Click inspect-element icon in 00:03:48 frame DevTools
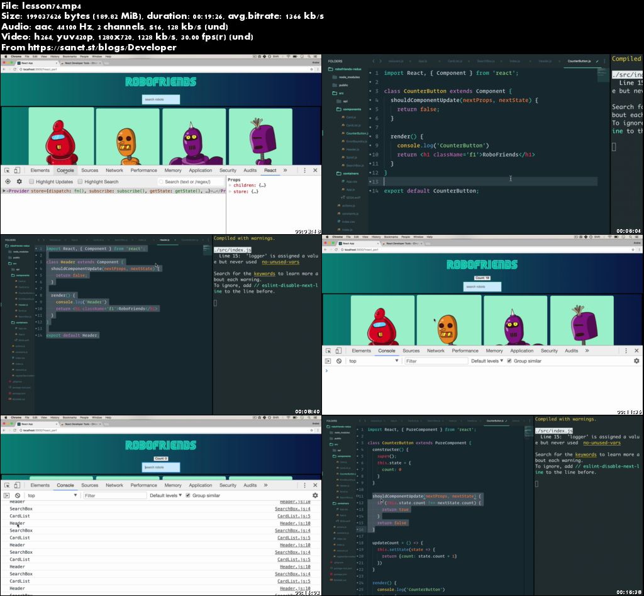The height and width of the screenshot is (596, 644). click(7, 170)
